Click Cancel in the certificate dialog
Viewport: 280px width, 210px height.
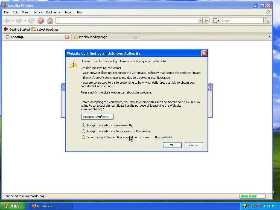pos(194,145)
